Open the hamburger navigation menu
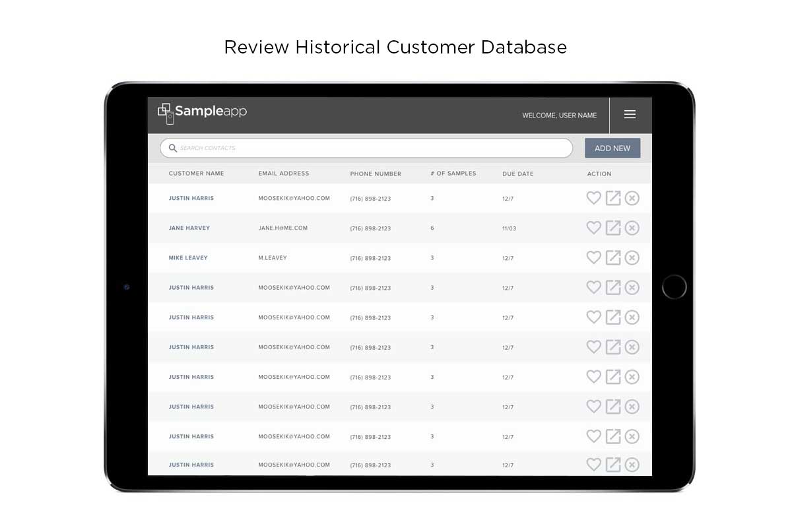 (x=630, y=114)
